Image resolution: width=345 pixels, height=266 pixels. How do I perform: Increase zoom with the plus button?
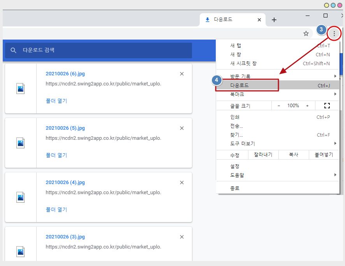click(307, 106)
